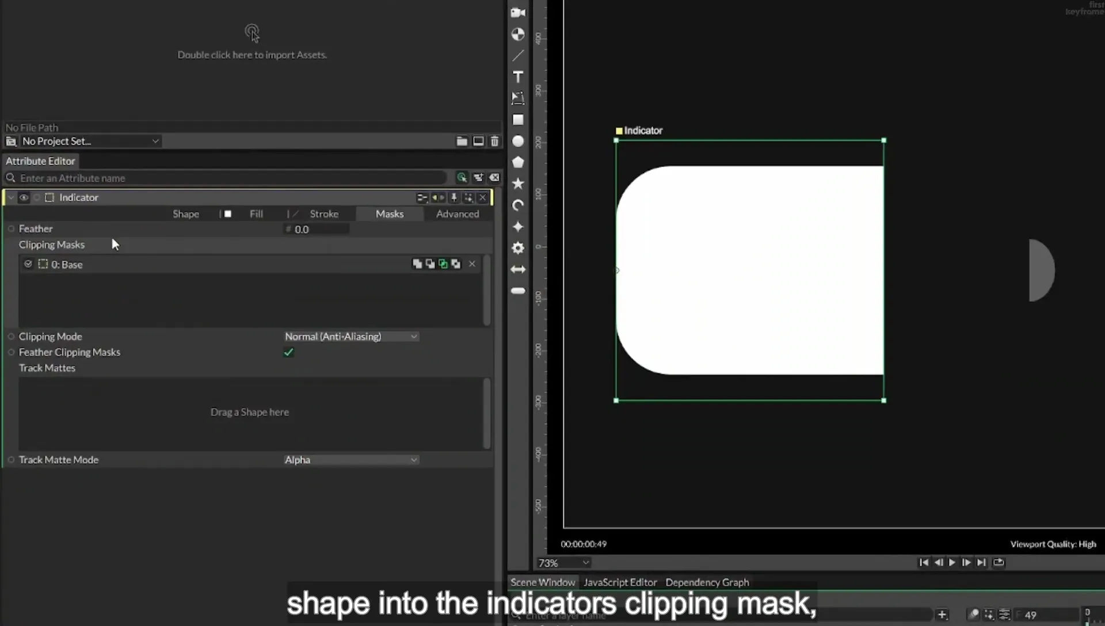Open the No Project Set dropdown

[90, 141]
